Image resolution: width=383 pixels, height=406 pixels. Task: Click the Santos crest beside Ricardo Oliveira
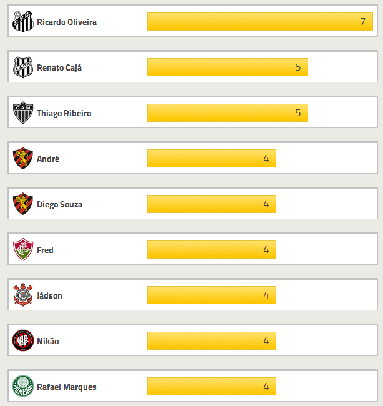pyautogui.click(x=23, y=22)
